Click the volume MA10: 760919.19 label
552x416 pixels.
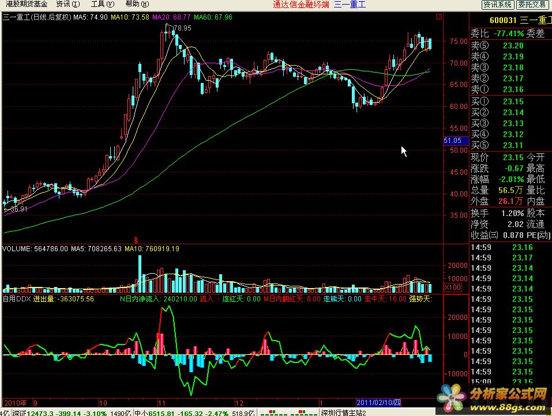152,249
